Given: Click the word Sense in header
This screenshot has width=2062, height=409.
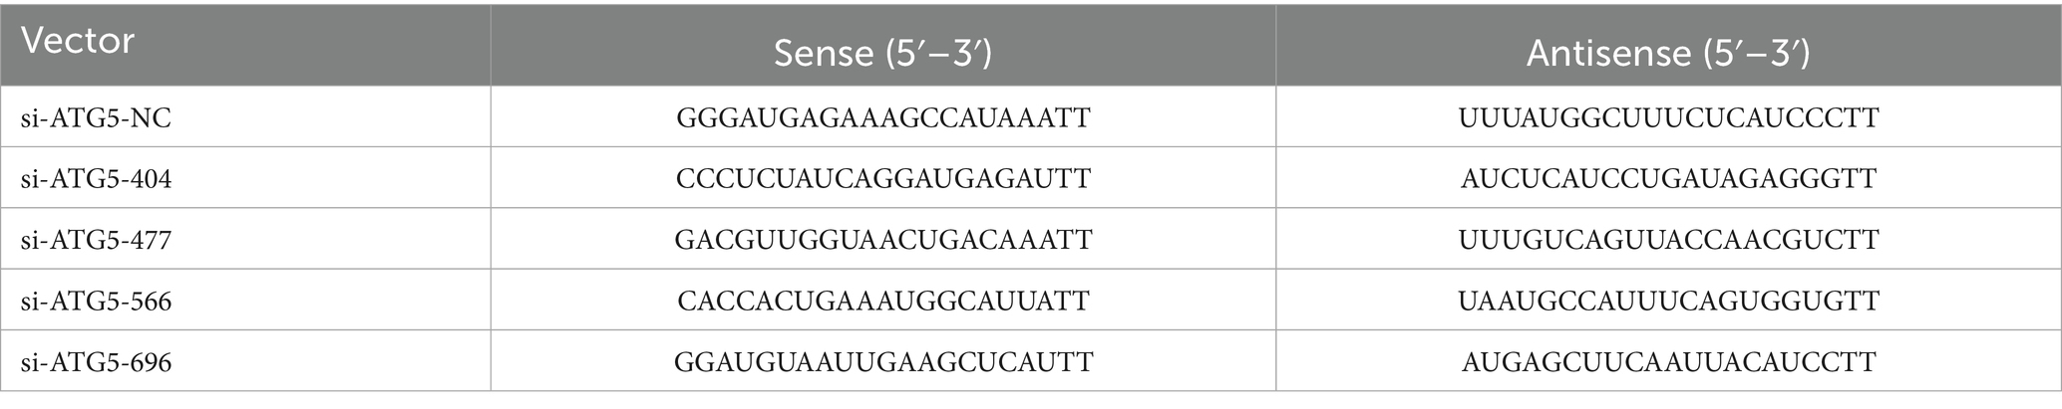Looking at the screenshot, I should coord(824,55).
